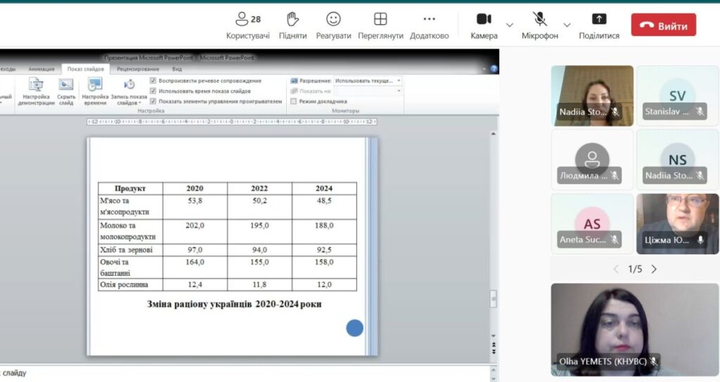Click the Поділитися share screen icon
This screenshot has width=720, height=382.
point(599,20)
